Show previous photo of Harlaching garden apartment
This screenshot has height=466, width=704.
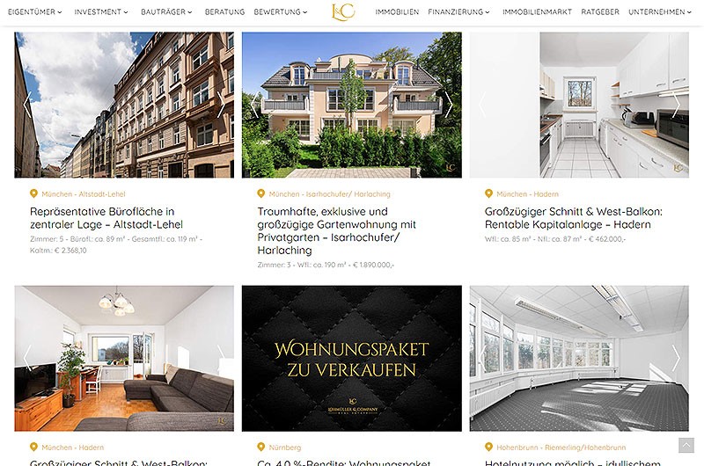point(254,105)
